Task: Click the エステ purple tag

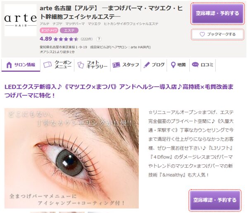Action: click(69, 30)
